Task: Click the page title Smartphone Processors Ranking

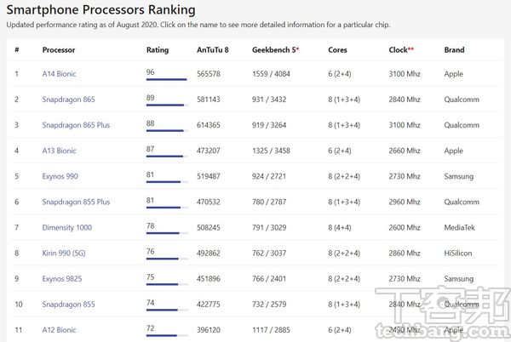Action: coord(100,11)
